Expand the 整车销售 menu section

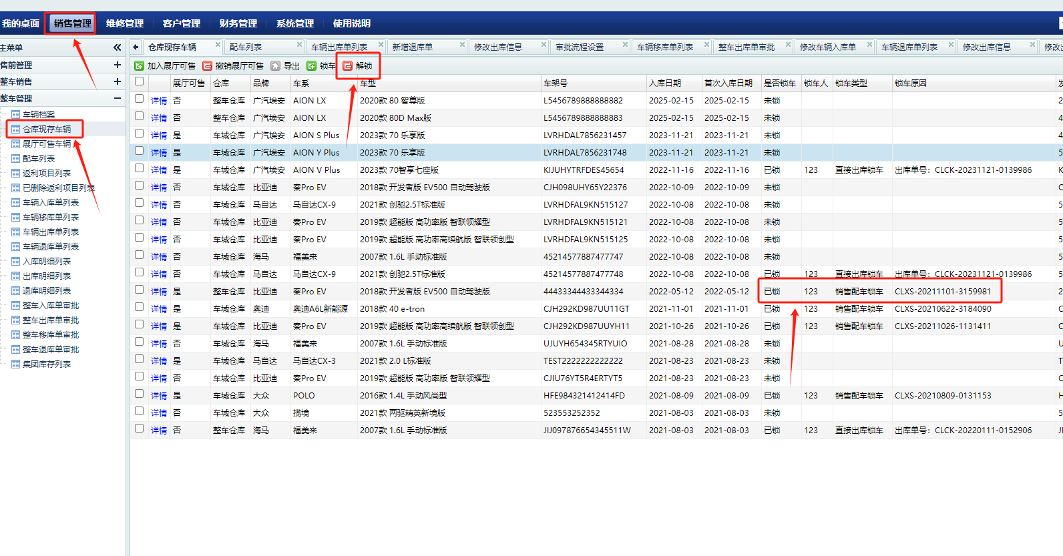(x=118, y=81)
